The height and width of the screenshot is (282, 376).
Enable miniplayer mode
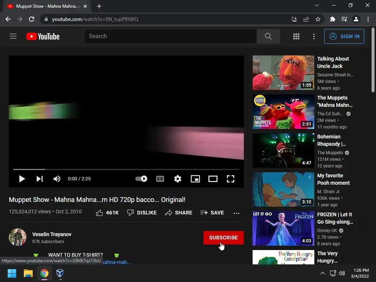tap(195, 179)
